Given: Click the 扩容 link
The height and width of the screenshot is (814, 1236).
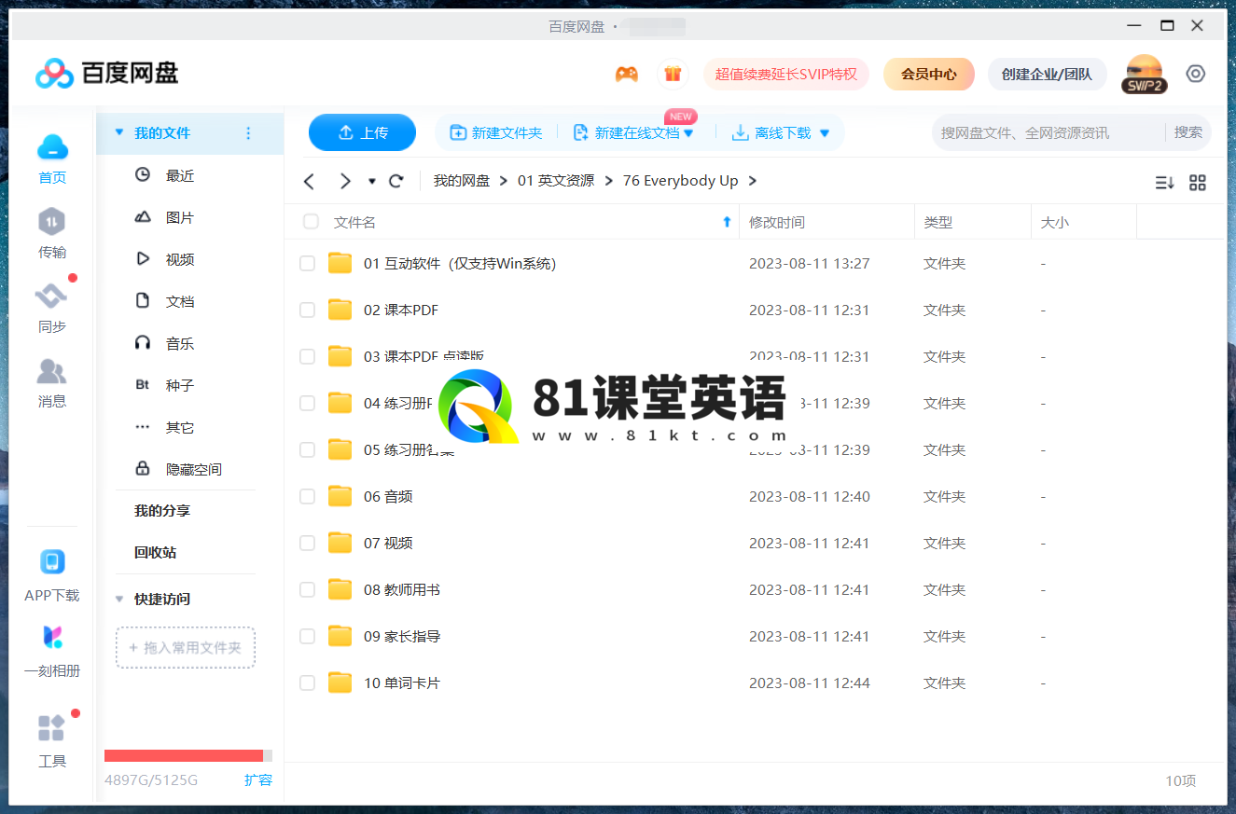Looking at the screenshot, I should coord(258,780).
